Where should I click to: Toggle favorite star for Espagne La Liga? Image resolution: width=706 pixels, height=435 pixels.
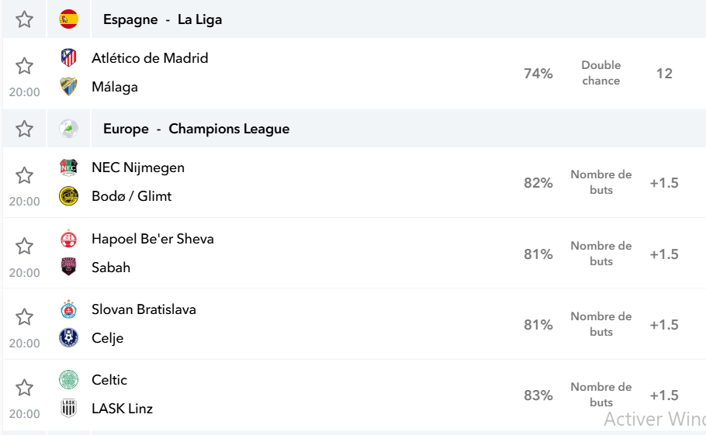pos(24,19)
